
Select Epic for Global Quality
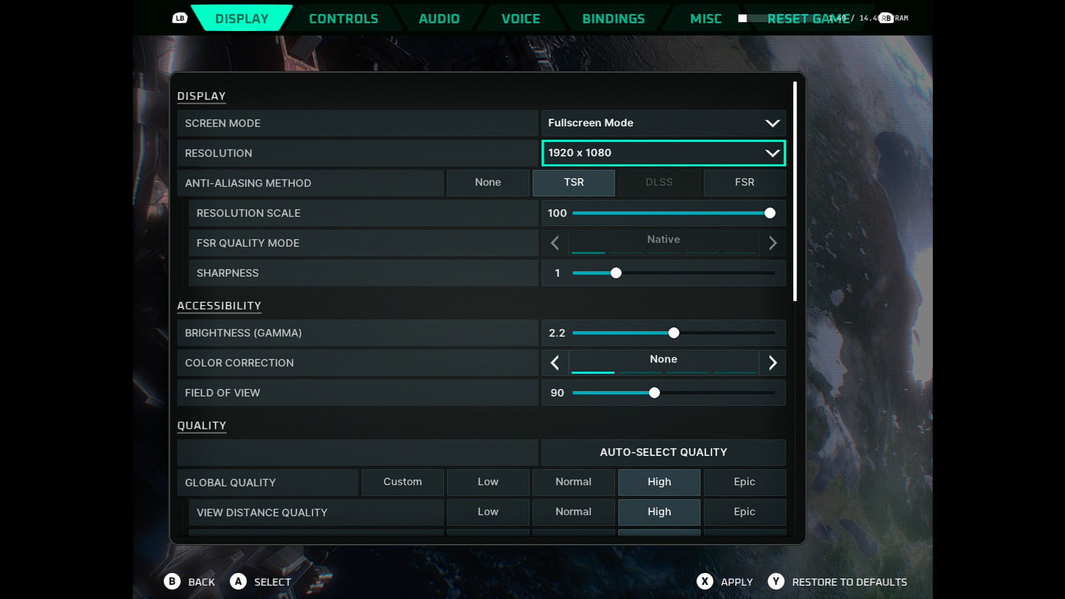coord(744,482)
